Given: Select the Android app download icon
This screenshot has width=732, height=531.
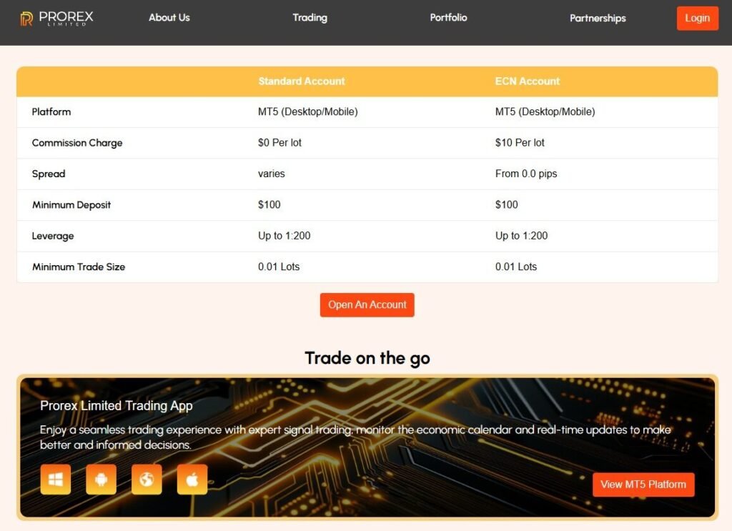Looking at the screenshot, I should click(101, 480).
